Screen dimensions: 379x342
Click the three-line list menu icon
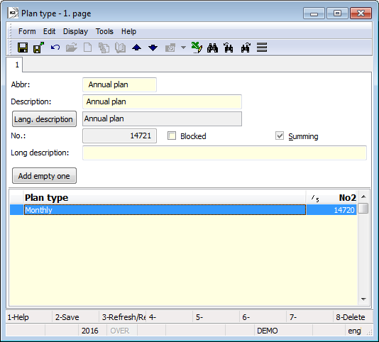coord(262,48)
